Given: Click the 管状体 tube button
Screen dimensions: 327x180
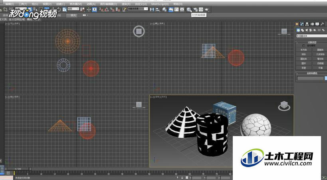Looking at the screenshot, I should point(320,59).
